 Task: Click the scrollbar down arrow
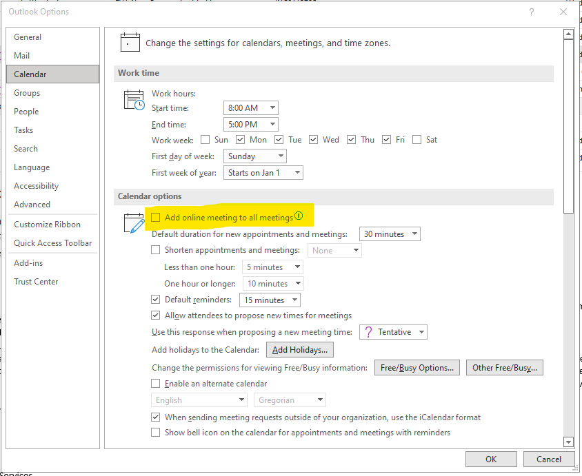[x=568, y=442]
